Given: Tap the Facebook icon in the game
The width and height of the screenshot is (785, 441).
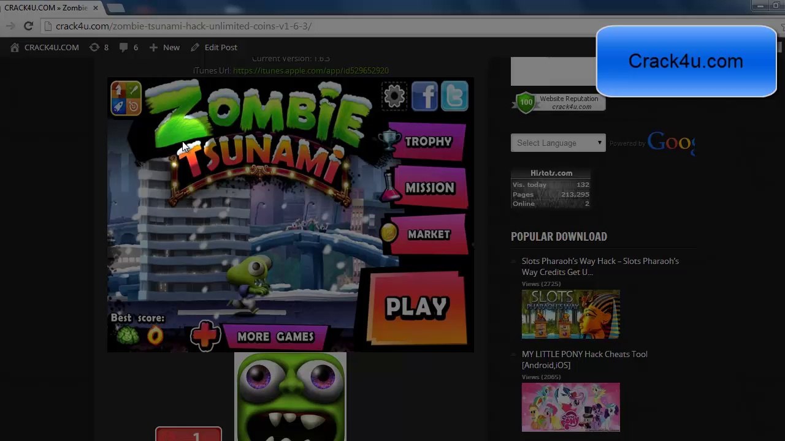Looking at the screenshot, I should pyautogui.click(x=424, y=96).
